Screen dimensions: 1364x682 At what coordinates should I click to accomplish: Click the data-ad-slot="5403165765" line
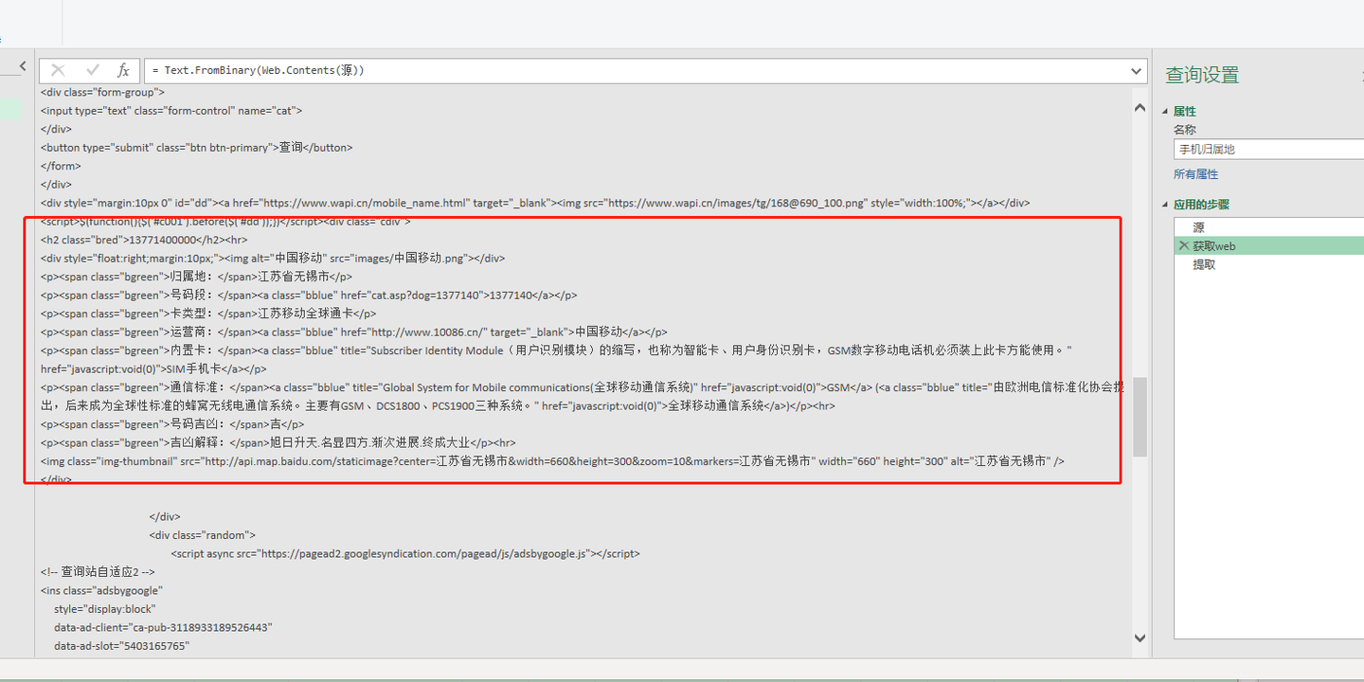122,646
